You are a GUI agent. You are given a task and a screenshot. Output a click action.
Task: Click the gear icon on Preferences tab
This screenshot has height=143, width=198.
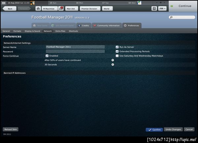click(125, 26)
